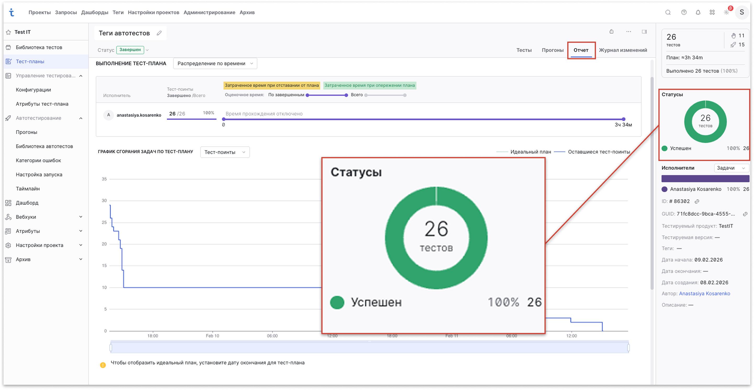
Task: Collapse the 'Автотестирование' sidebar section
Action: (81, 118)
